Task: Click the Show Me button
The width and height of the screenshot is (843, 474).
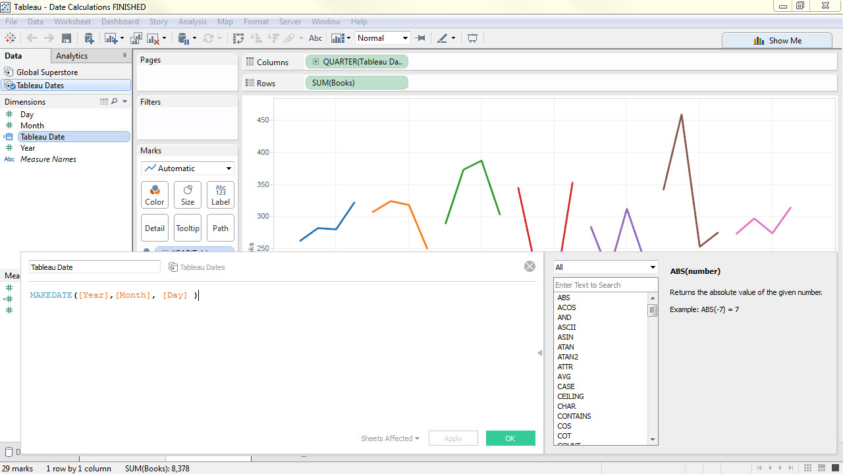Action: coord(777,41)
